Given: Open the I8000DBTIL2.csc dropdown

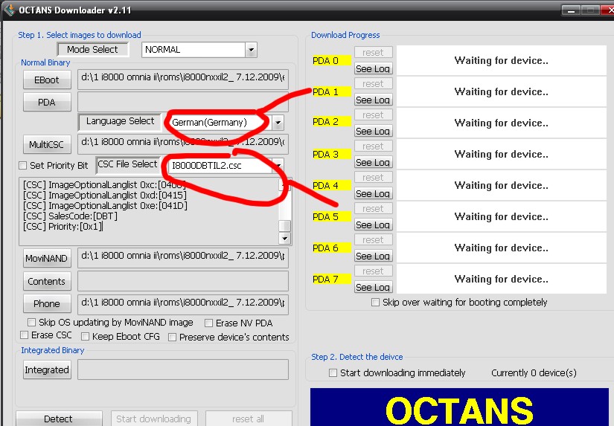Looking at the screenshot, I should pyautogui.click(x=278, y=166).
